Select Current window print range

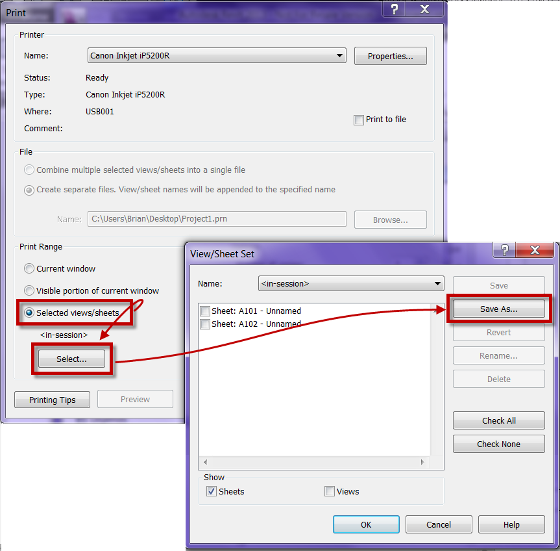[29, 268]
